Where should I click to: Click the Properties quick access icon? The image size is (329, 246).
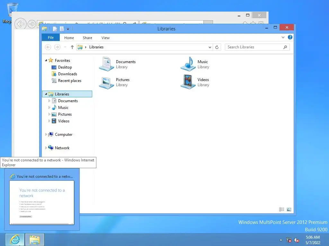click(x=55, y=29)
